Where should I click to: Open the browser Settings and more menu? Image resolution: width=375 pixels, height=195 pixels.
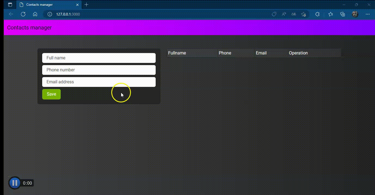[368, 14]
